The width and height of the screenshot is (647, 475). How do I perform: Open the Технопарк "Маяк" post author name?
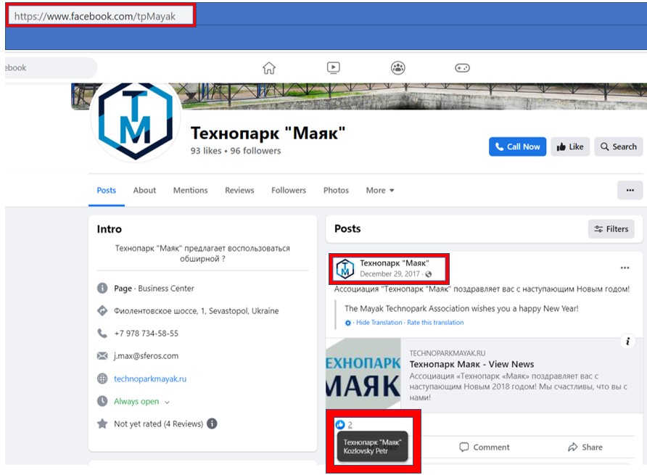394,263
